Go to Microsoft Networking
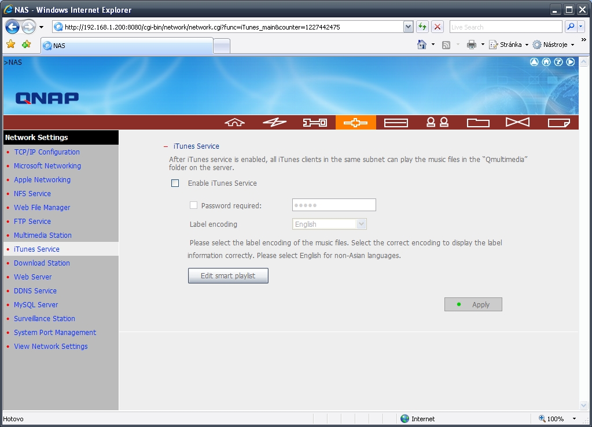Image resolution: width=592 pixels, height=427 pixels. pyautogui.click(x=47, y=165)
